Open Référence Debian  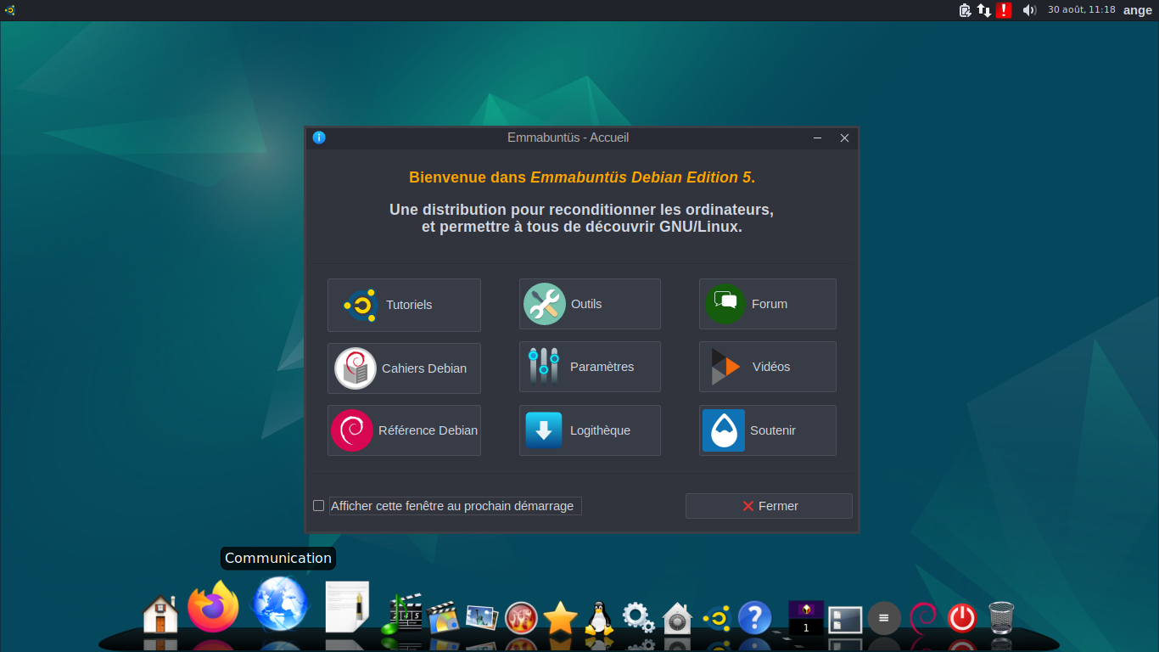(x=404, y=430)
